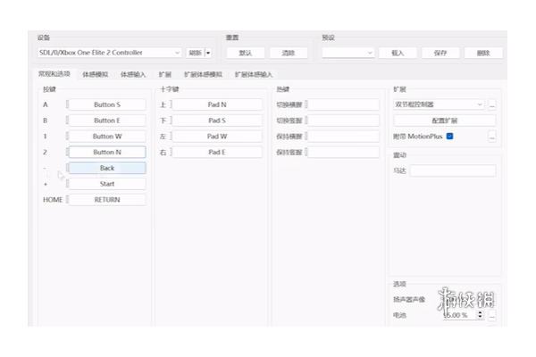Screen dimensions: 536x357
Task: Click the 配置扩展 configure extension button
Action: point(444,120)
